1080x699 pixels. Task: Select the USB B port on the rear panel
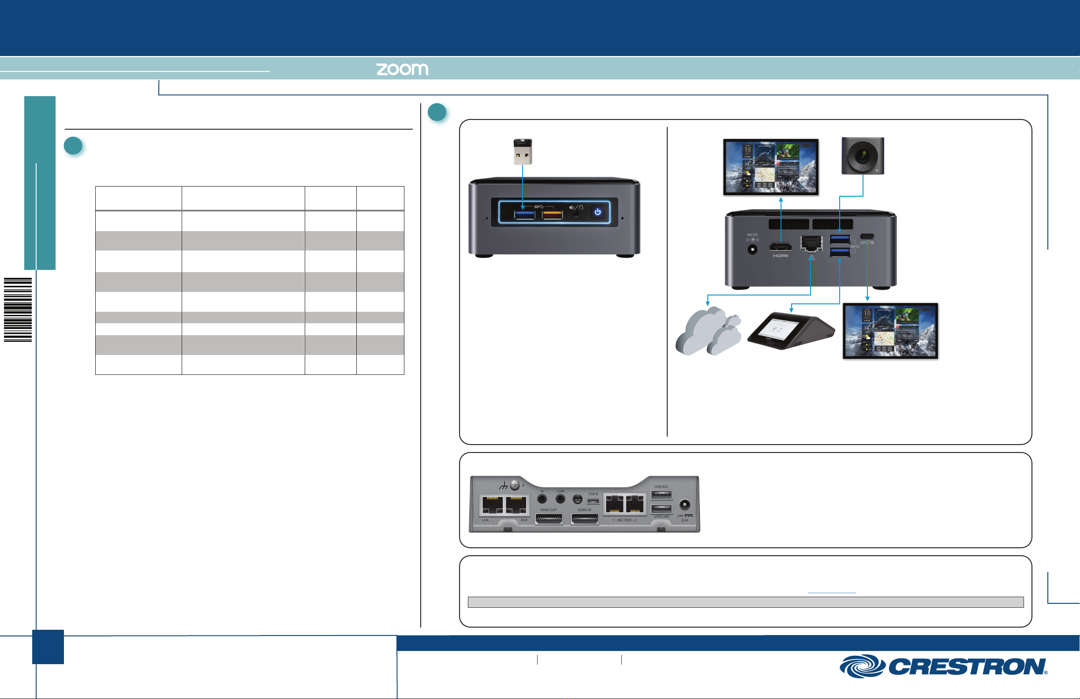593,501
